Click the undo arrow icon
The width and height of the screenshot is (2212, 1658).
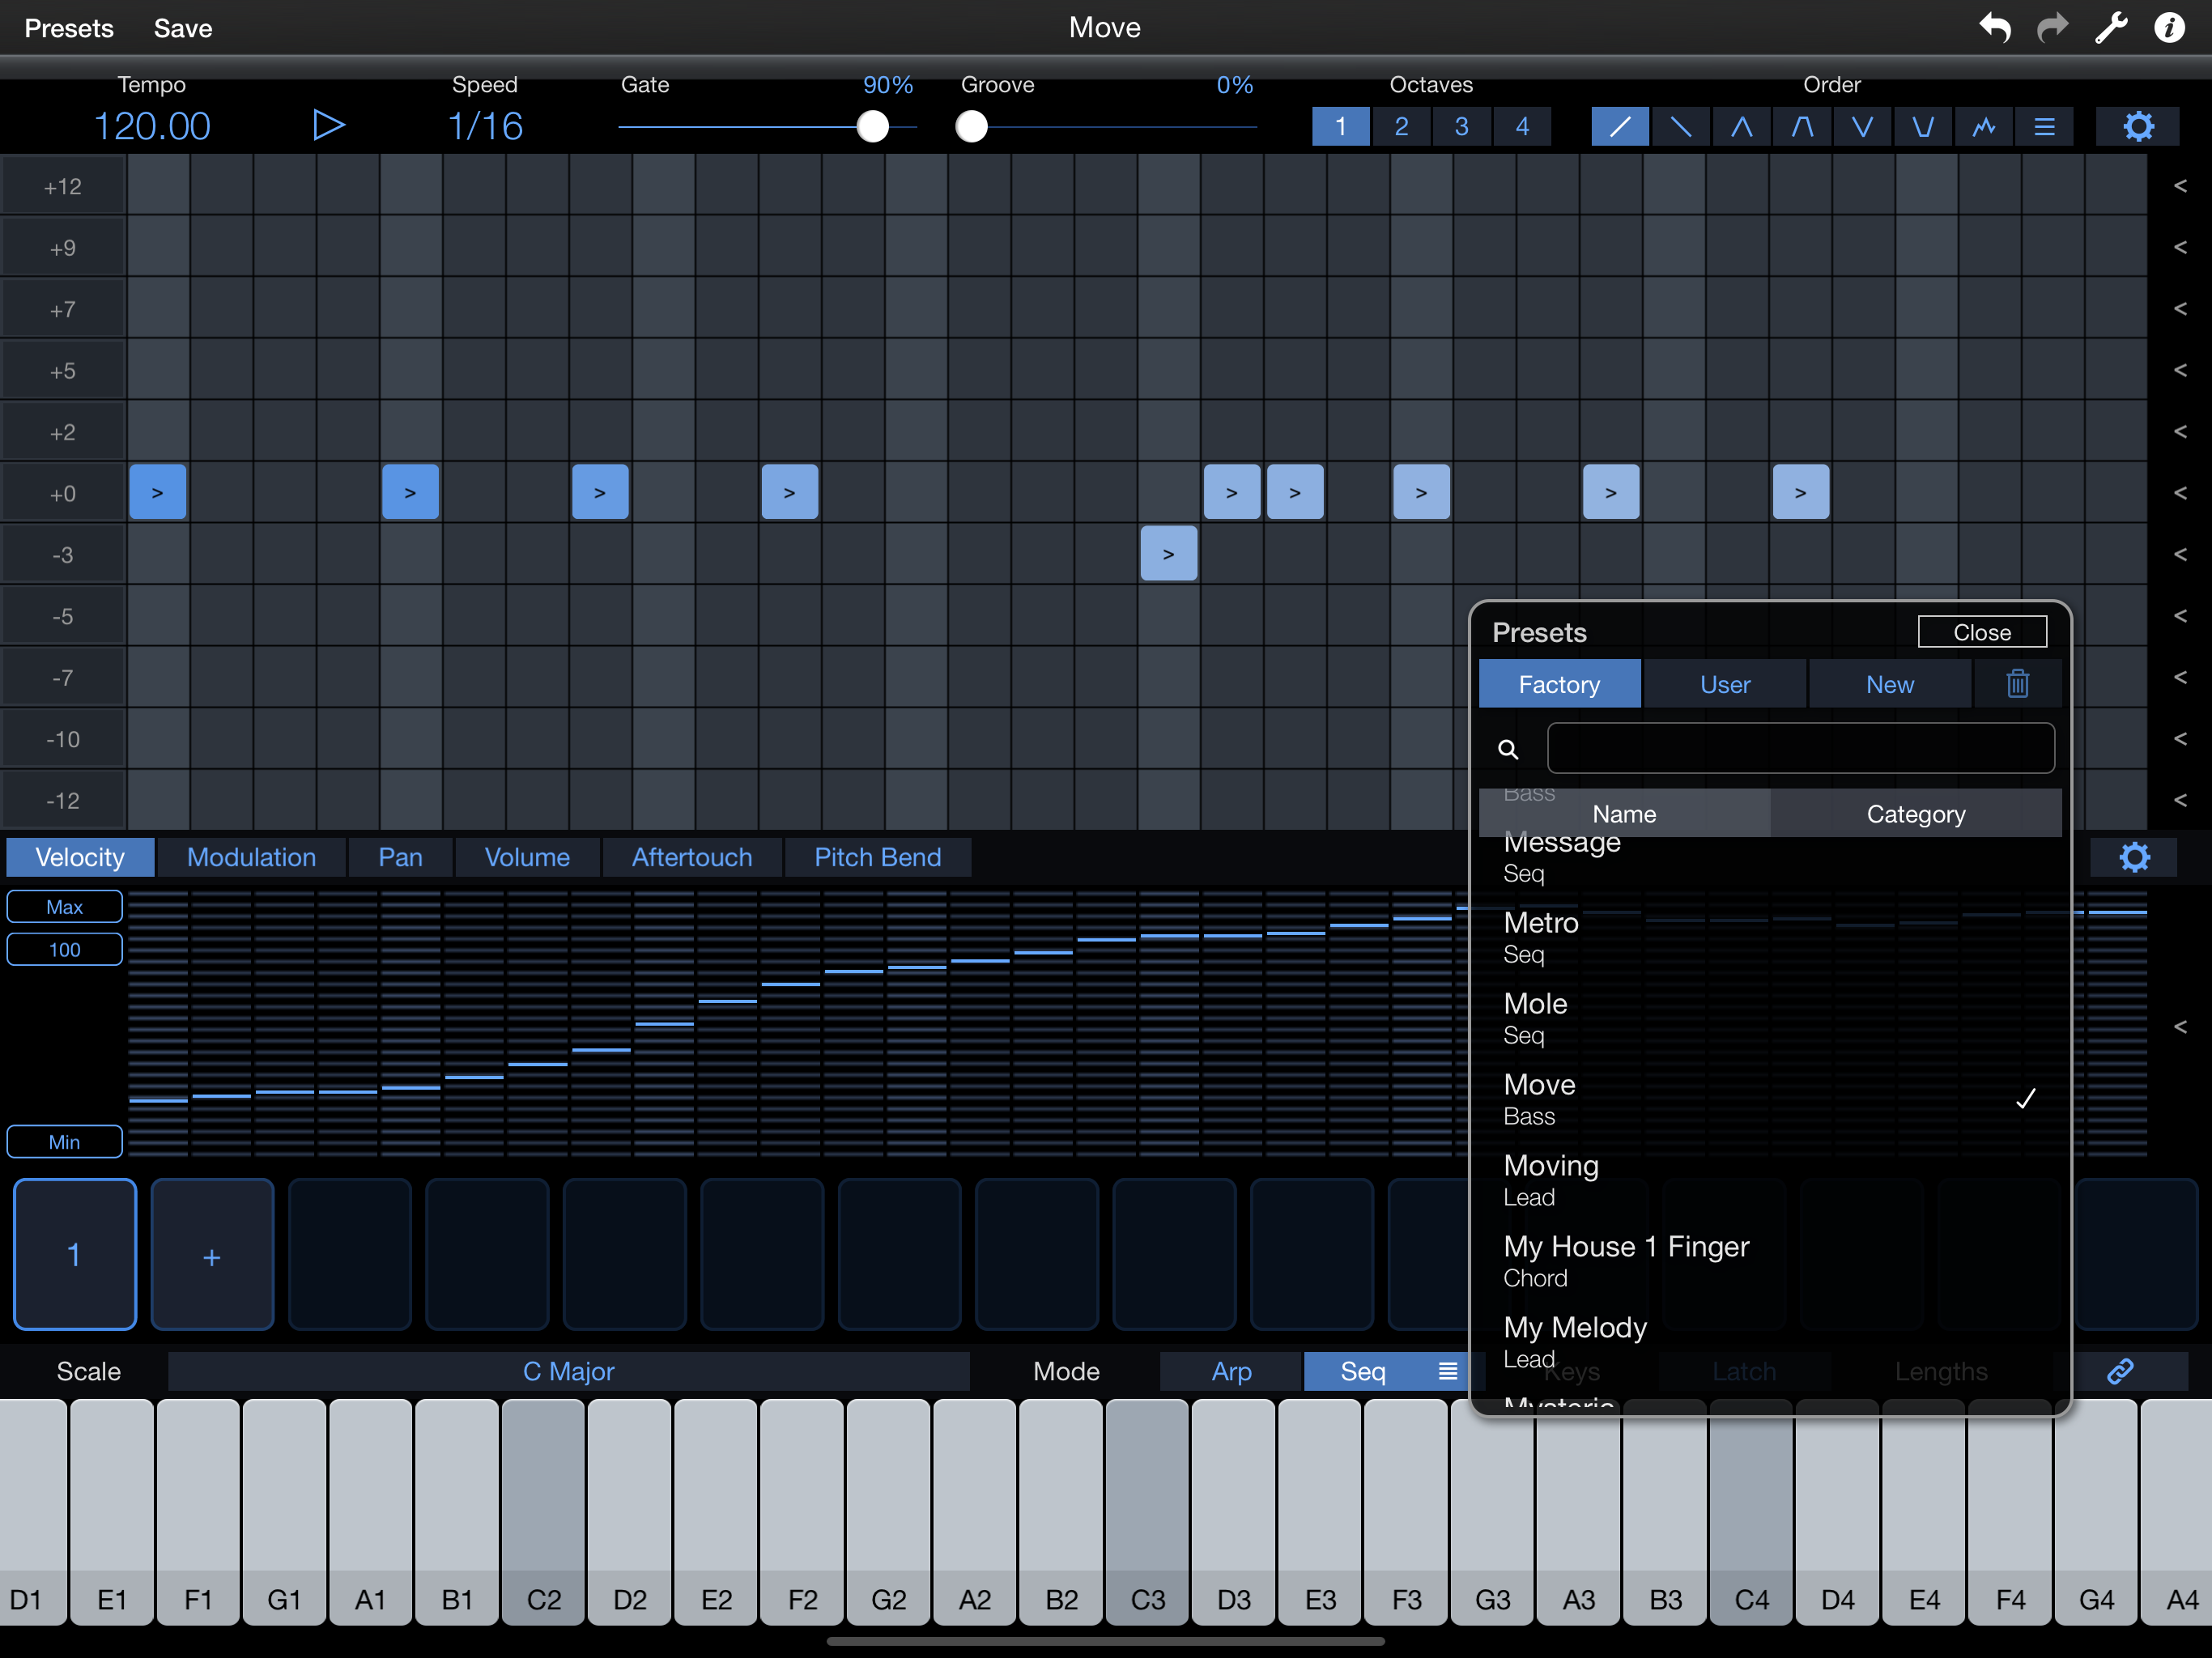coord(1994,27)
